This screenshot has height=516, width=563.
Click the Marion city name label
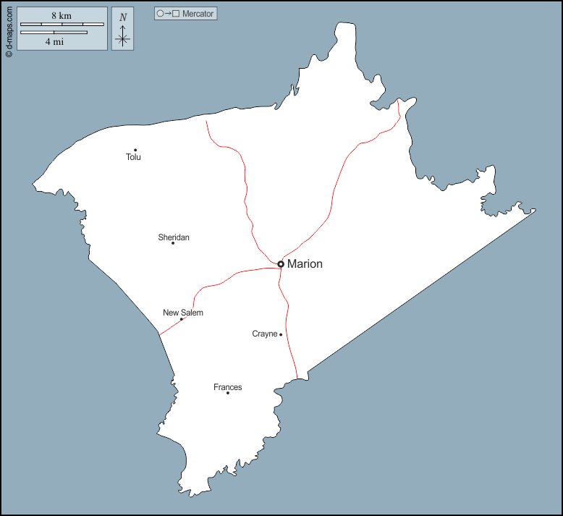[305, 264]
